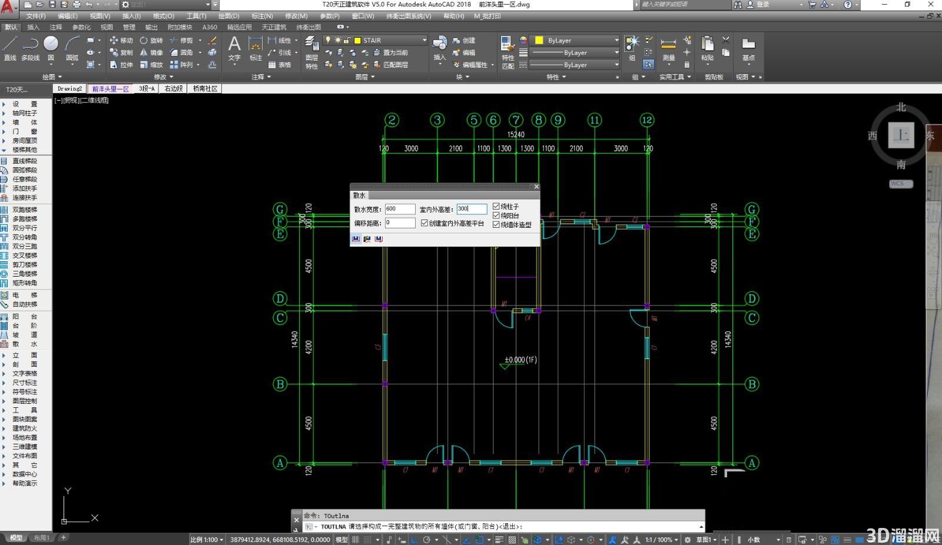Image resolution: width=942 pixels, height=545 pixels.
Task: Switch to the 注释 ribbon tab
Action: (56, 27)
